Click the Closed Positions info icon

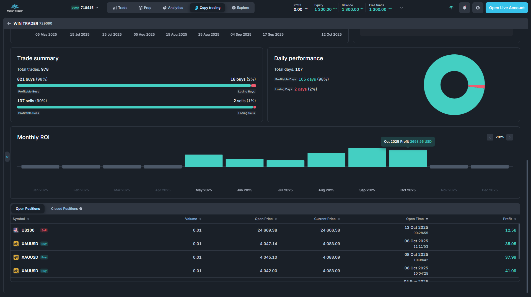(x=81, y=209)
